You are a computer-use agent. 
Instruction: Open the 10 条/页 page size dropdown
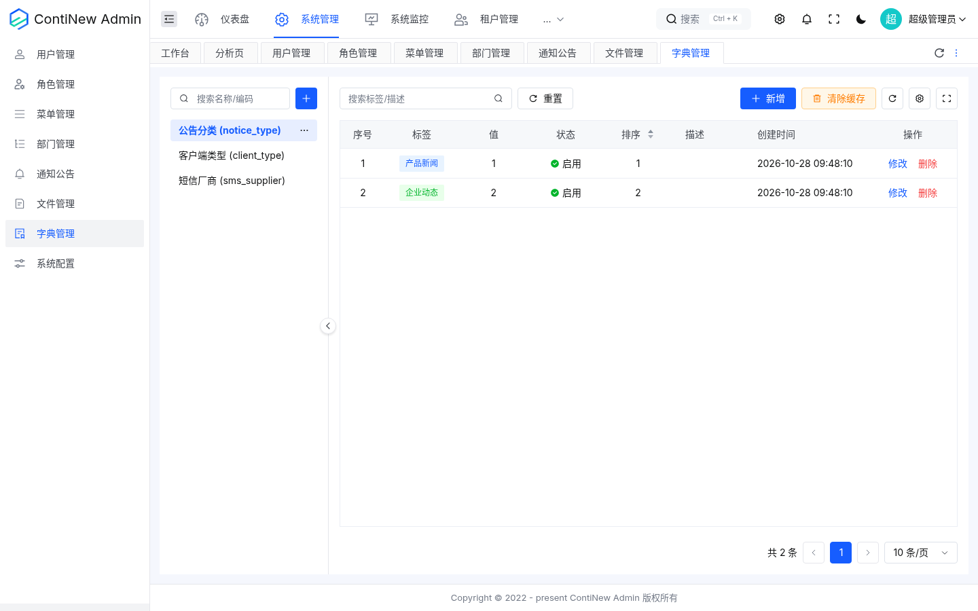tap(921, 553)
